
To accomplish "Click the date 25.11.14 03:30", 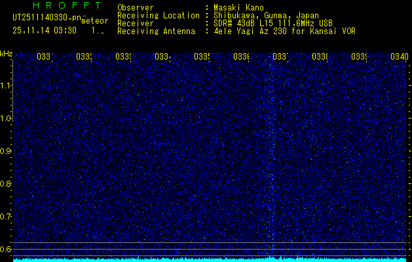I will click(x=45, y=31).
